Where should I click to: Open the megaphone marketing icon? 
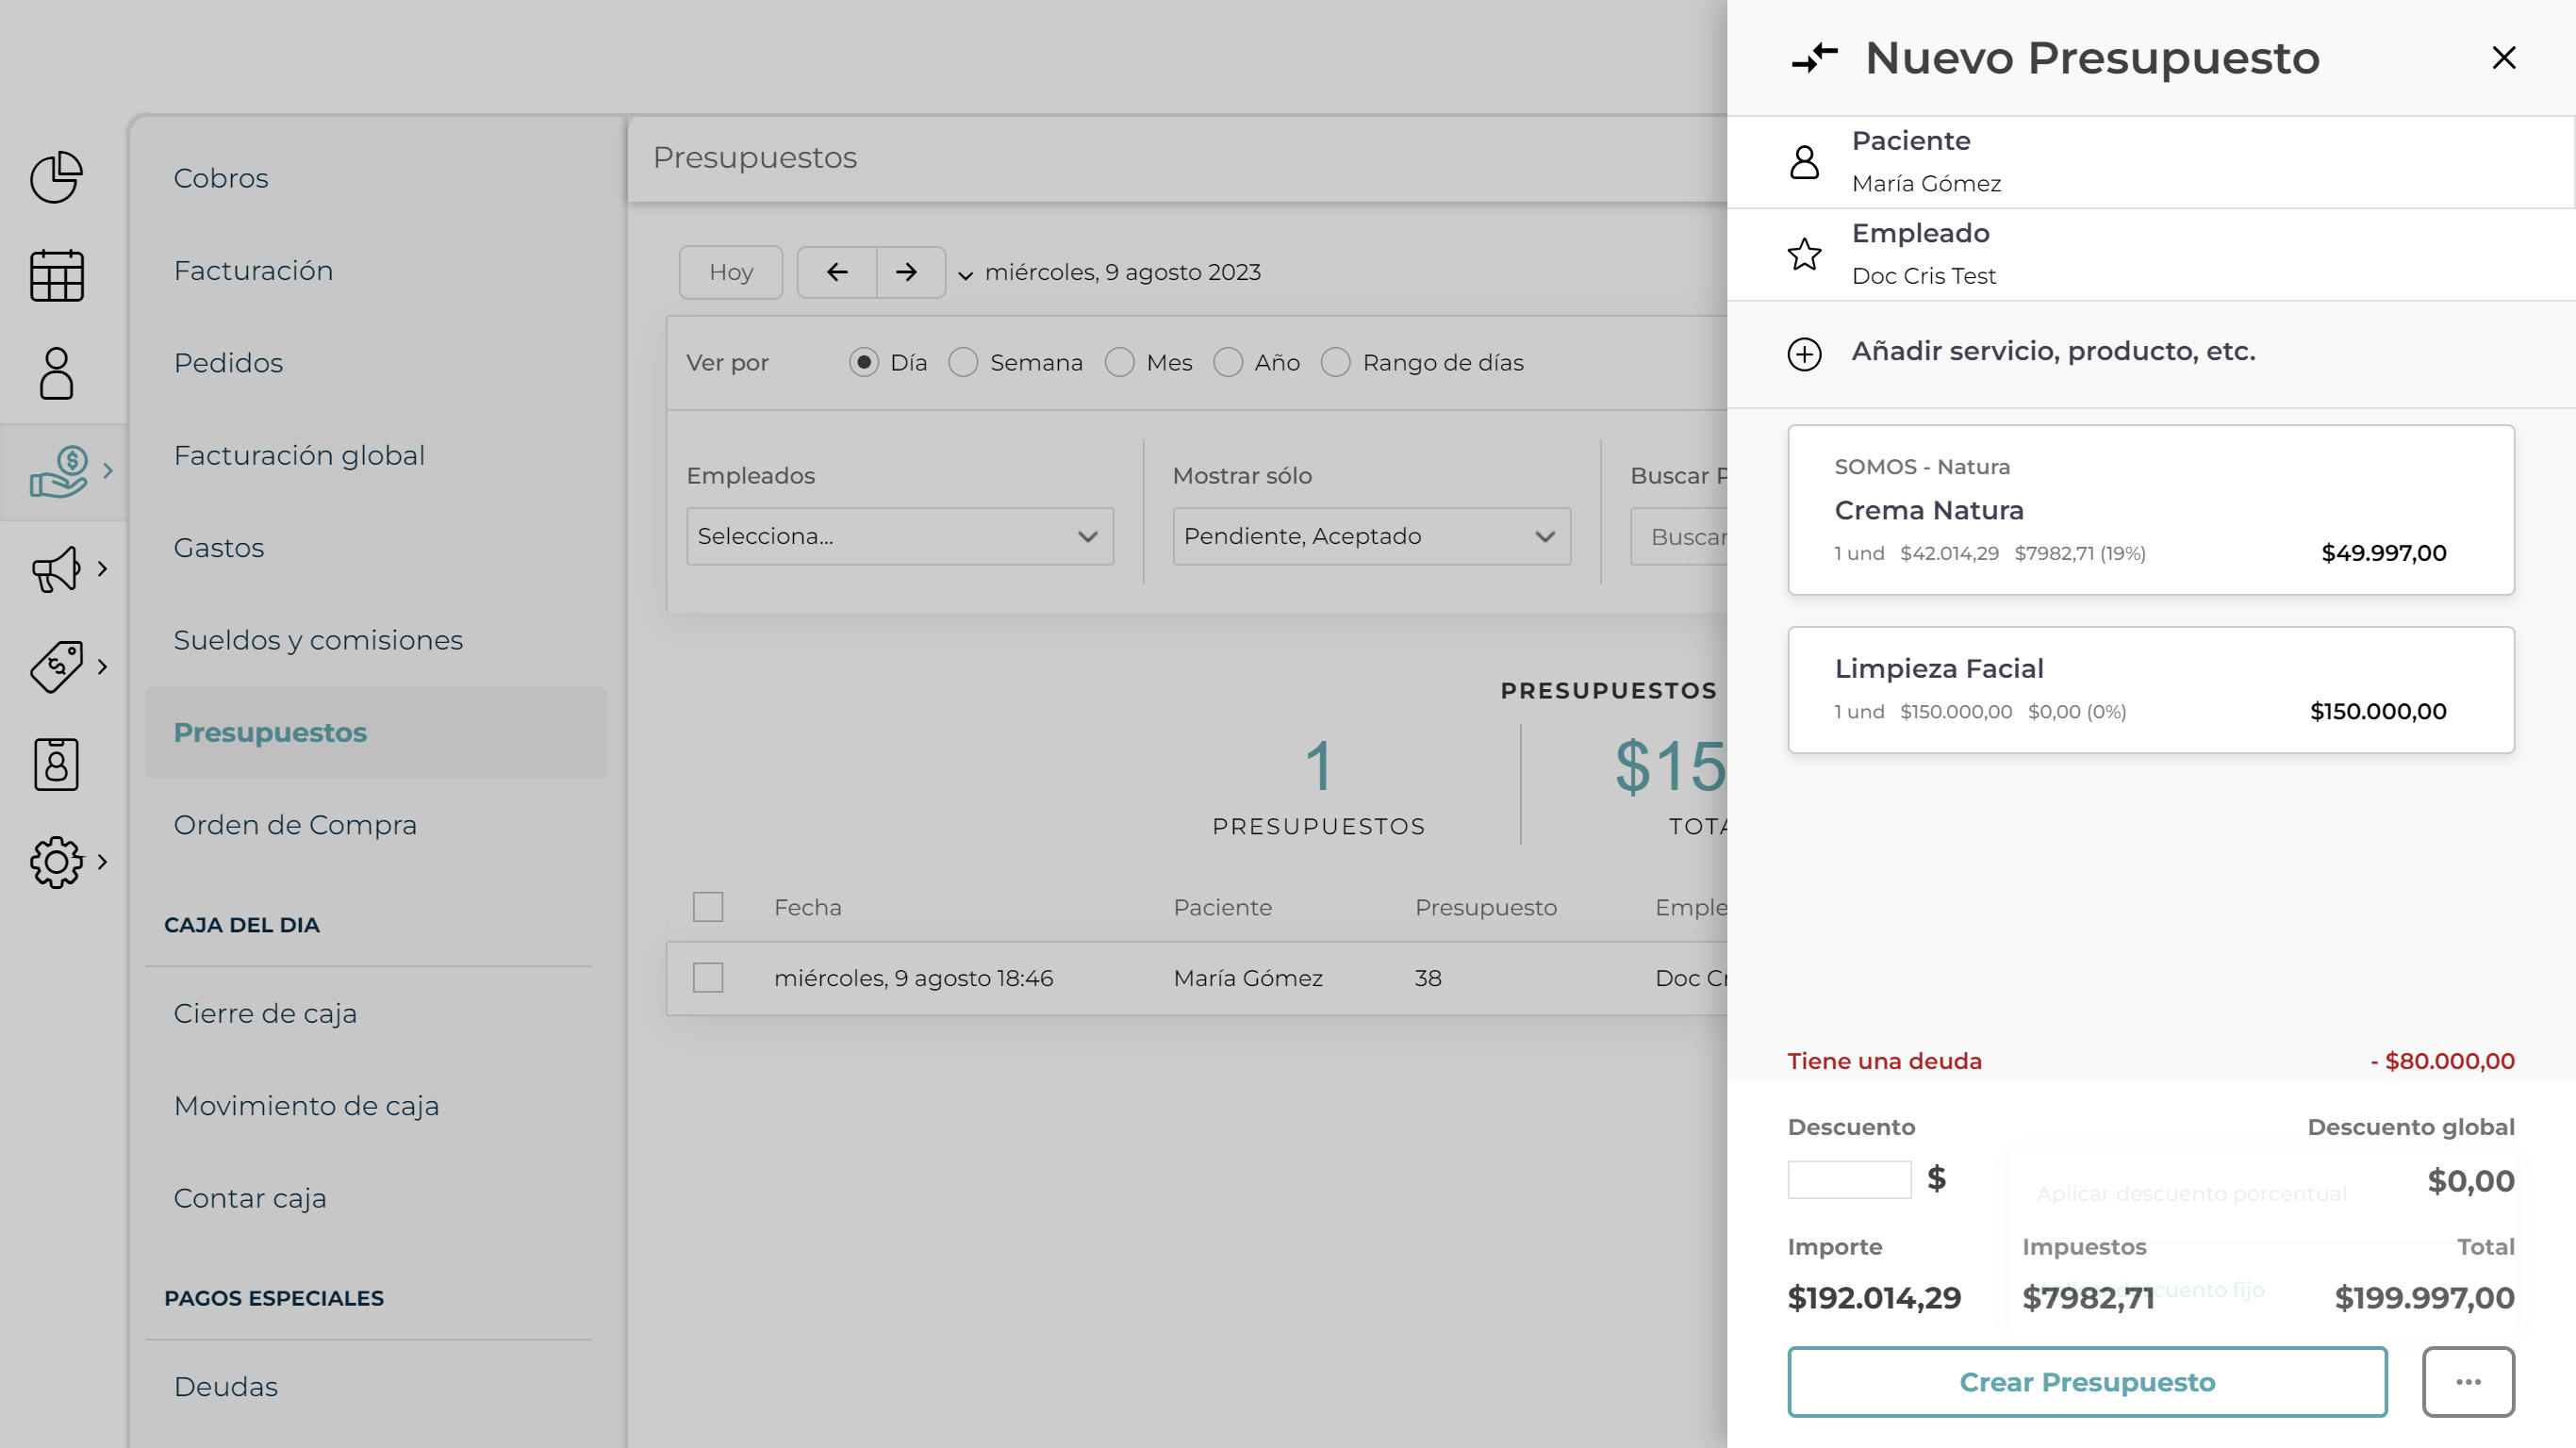pyautogui.click(x=56, y=569)
